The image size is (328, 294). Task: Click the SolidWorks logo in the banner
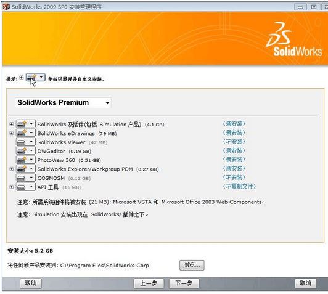coord(294,39)
